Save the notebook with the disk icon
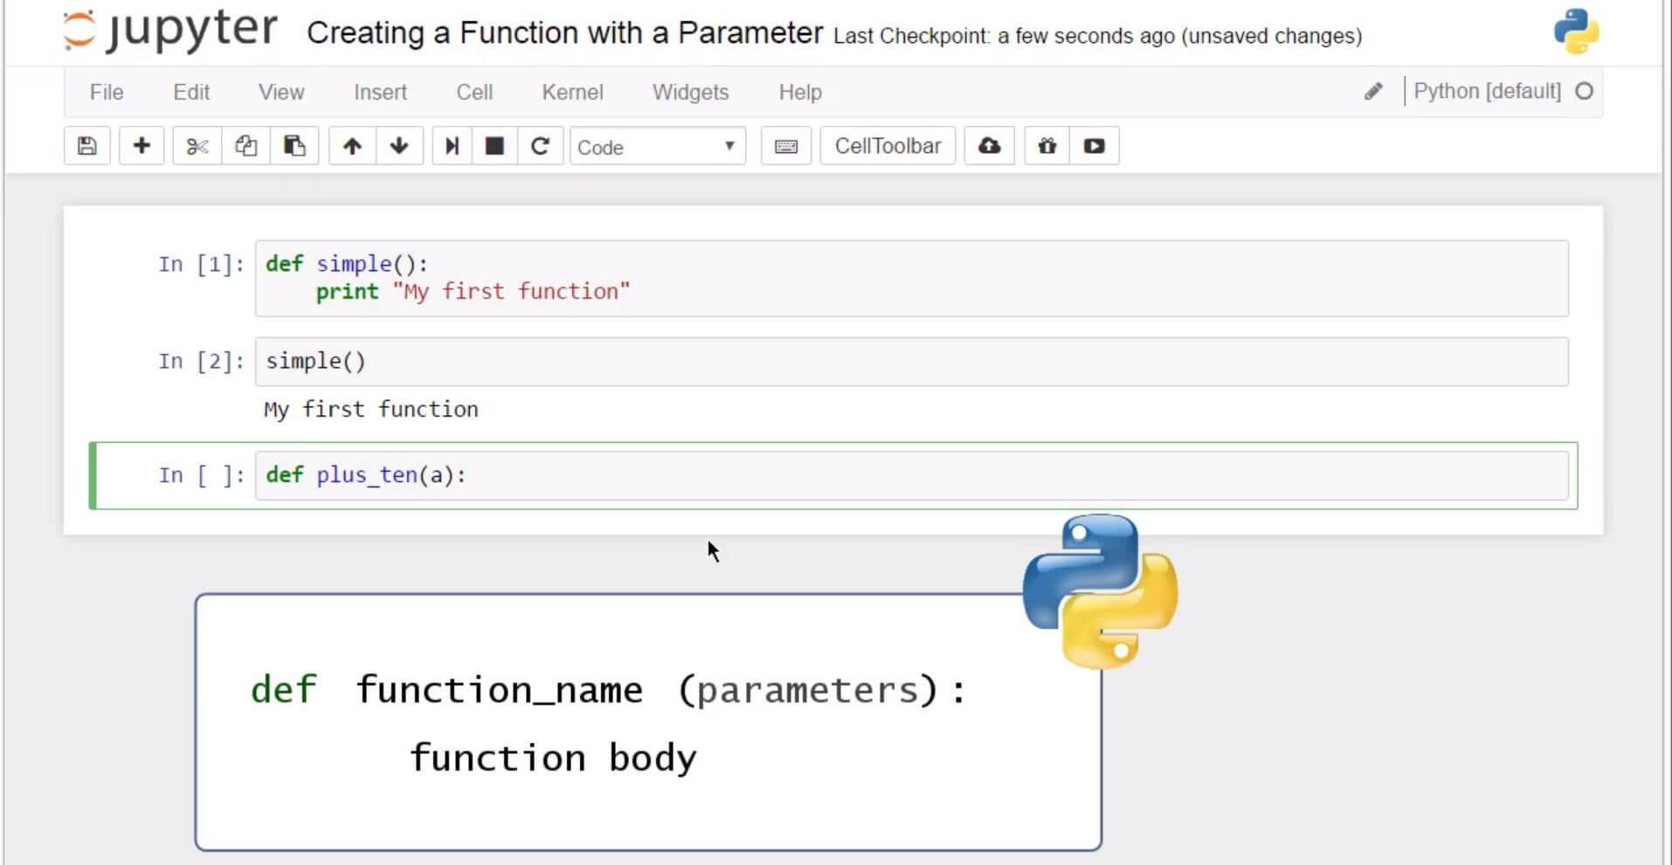This screenshot has width=1672, height=865. tap(86, 146)
